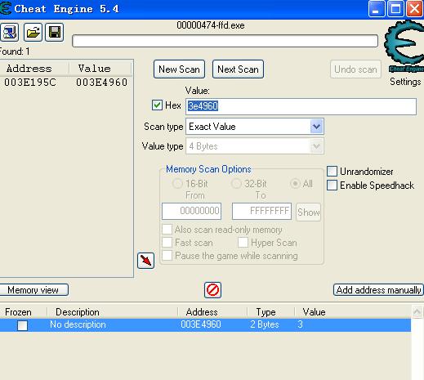
Task: Click the 2 Bytes type cell
Action: 265,324
